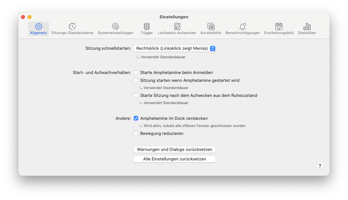The height and width of the screenshot is (200, 348).
Task: Enable Starte Amphetamine beim Anmelden checkbox
Action: [x=136, y=73]
